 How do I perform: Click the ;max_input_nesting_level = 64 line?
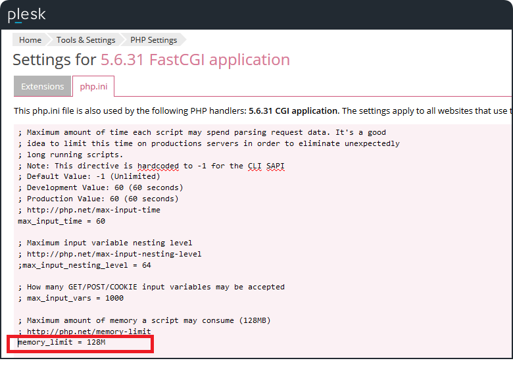tap(85, 265)
